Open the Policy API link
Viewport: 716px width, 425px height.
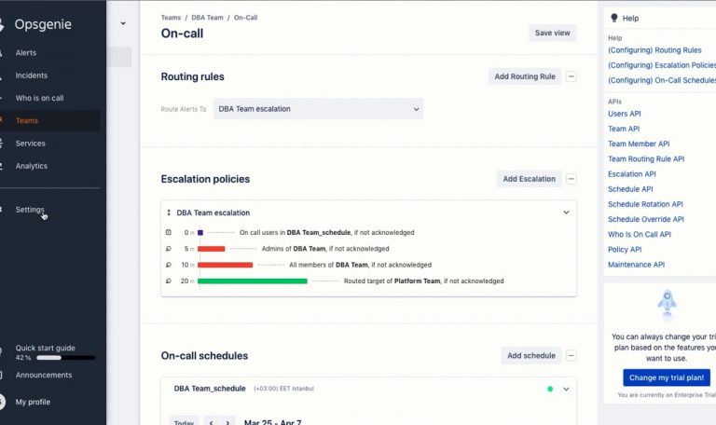(625, 249)
